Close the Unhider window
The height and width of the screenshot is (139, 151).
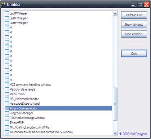(x=147, y=4)
